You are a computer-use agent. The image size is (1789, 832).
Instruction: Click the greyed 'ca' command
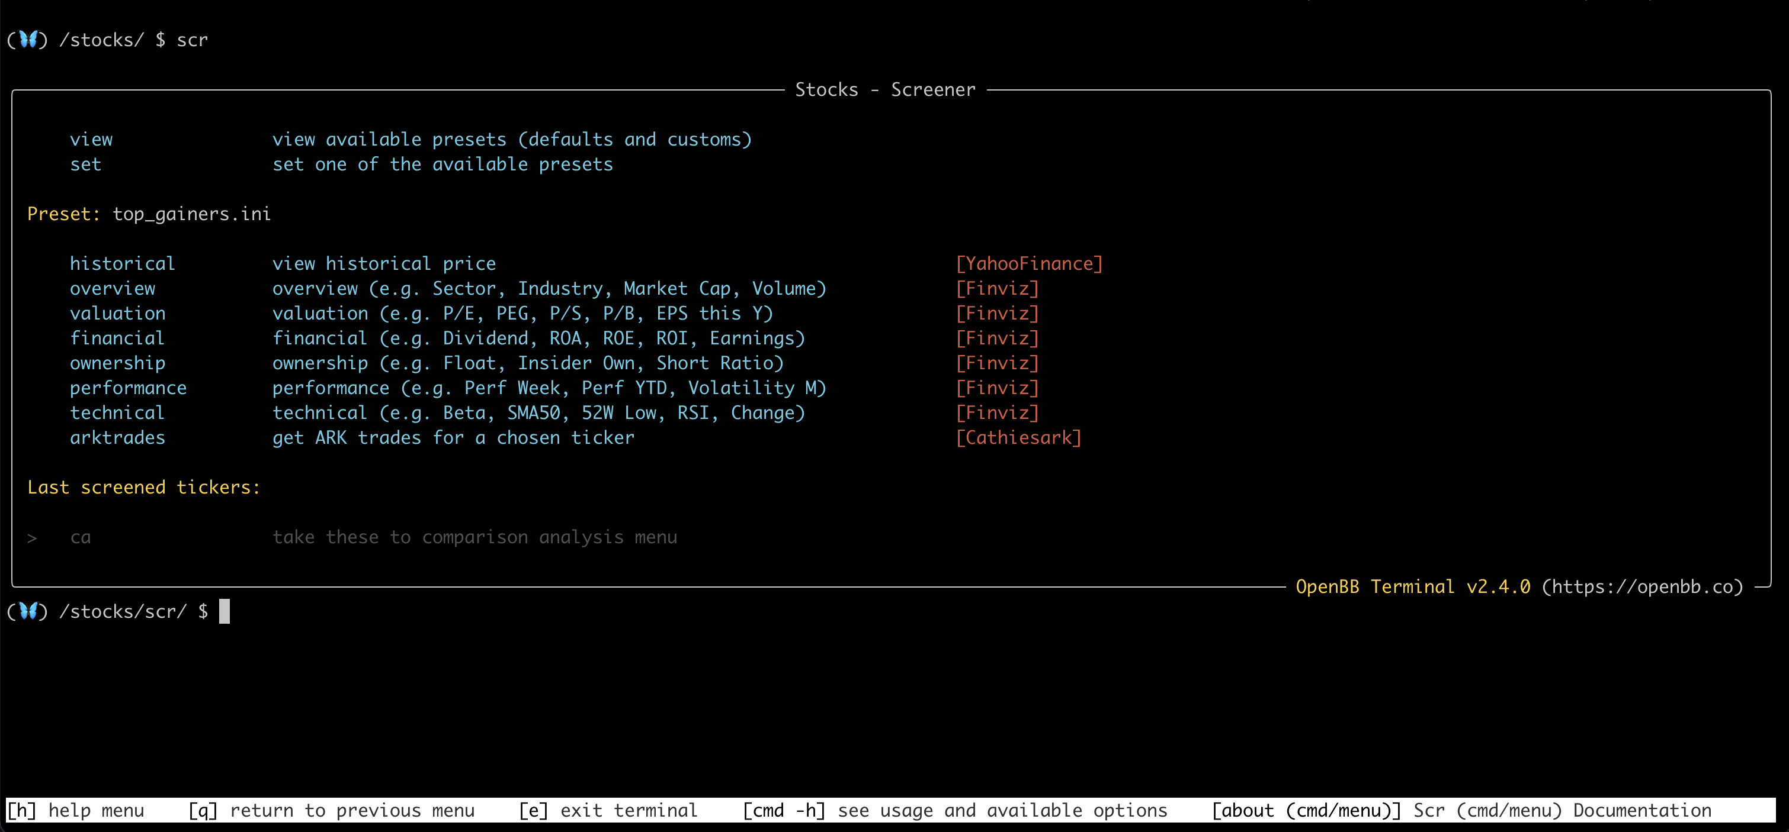coord(81,537)
